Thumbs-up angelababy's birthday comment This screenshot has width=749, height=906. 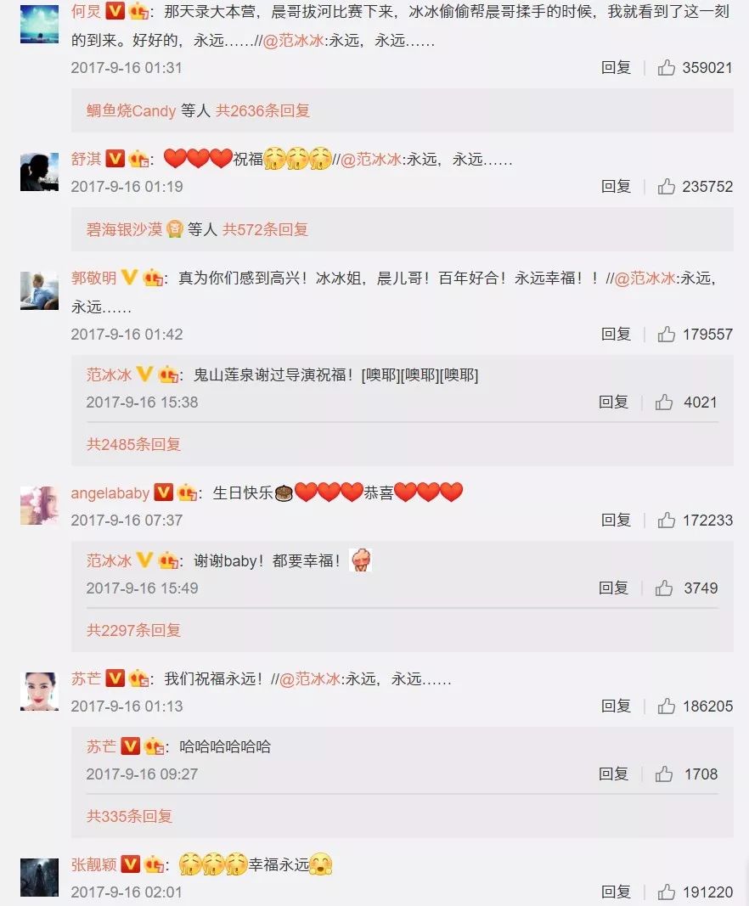(x=667, y=520)
